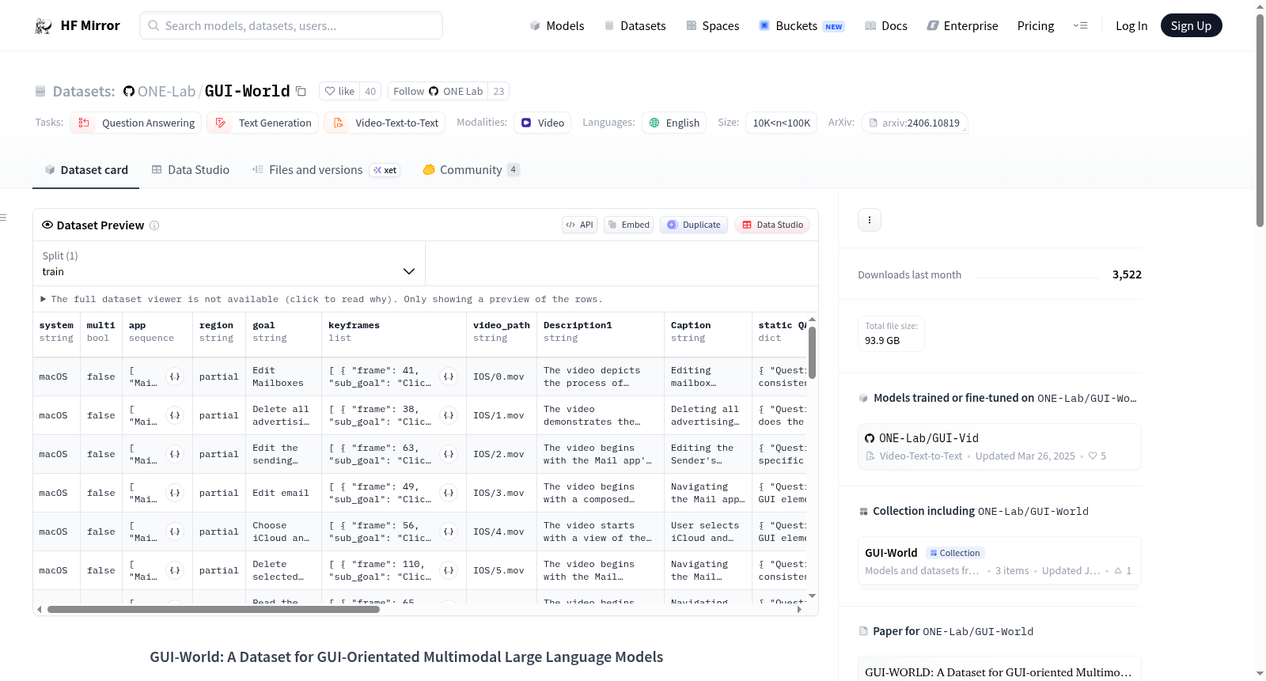Click the Sign Up button
This screenshot has width=1266, height=681.
coord(1191,26)
